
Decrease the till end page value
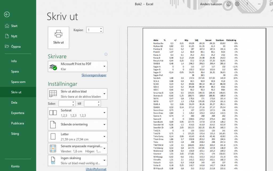99,105
